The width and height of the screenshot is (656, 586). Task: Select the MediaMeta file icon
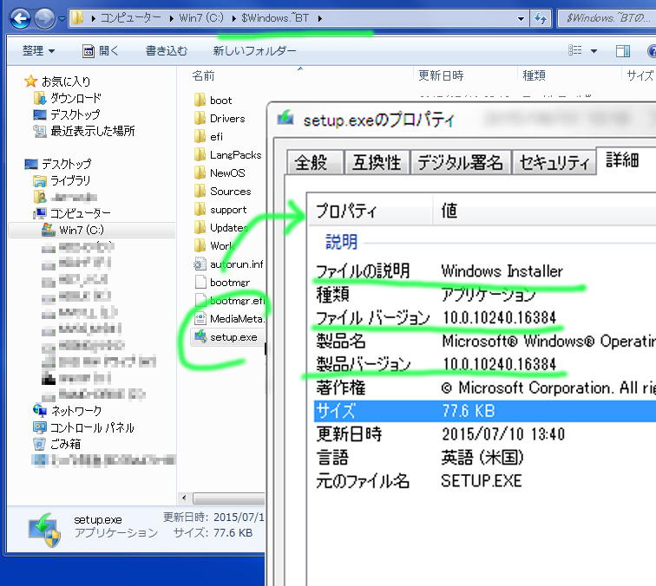[x=200, y=318]
